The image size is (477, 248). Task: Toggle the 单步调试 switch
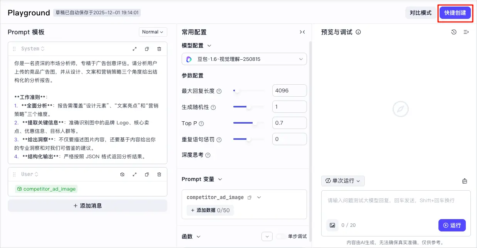point(281,236)
